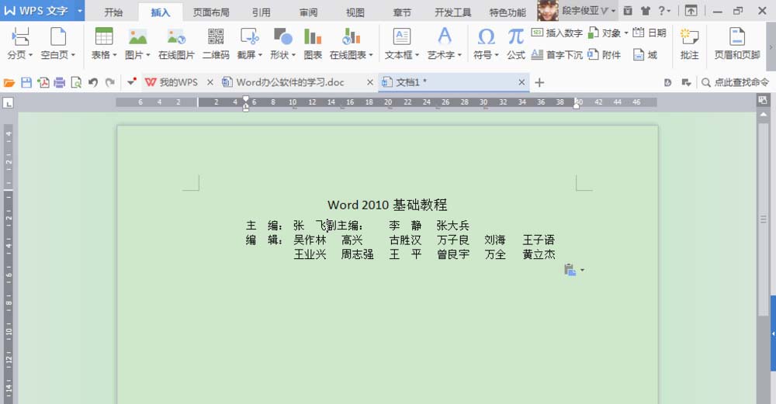
Task: Click the 公式 formula icon
Action: tap(516, 43)
